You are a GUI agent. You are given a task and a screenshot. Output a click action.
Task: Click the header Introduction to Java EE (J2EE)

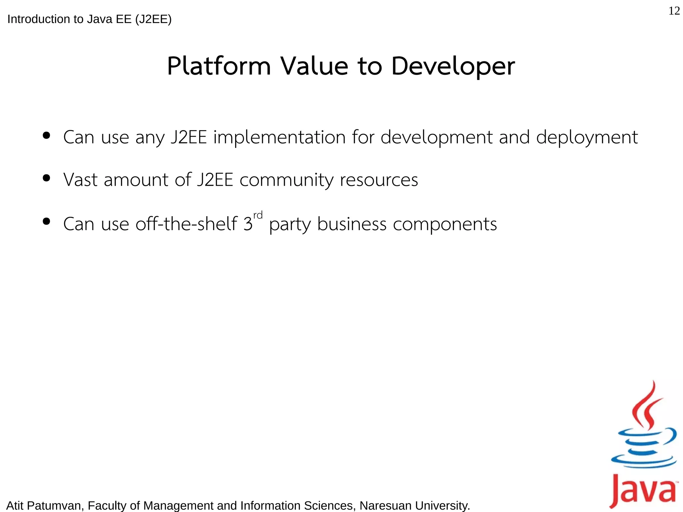point(89,19)
